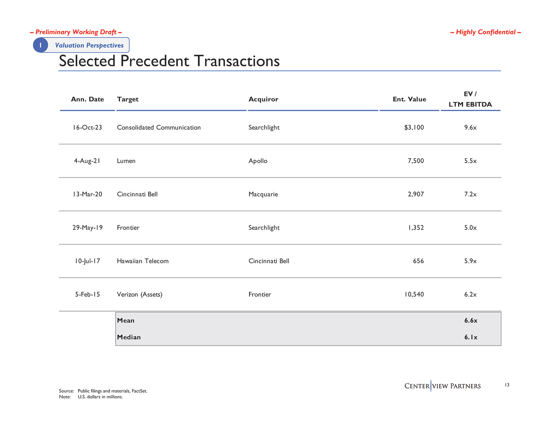Click the Mean row label
The image size is (551, 425).
pos(126,321)
